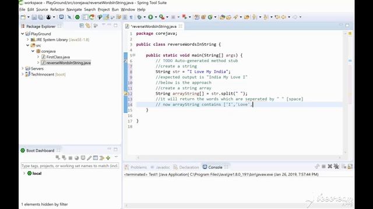Click the editor vertical scrollbar

point(346,93)
